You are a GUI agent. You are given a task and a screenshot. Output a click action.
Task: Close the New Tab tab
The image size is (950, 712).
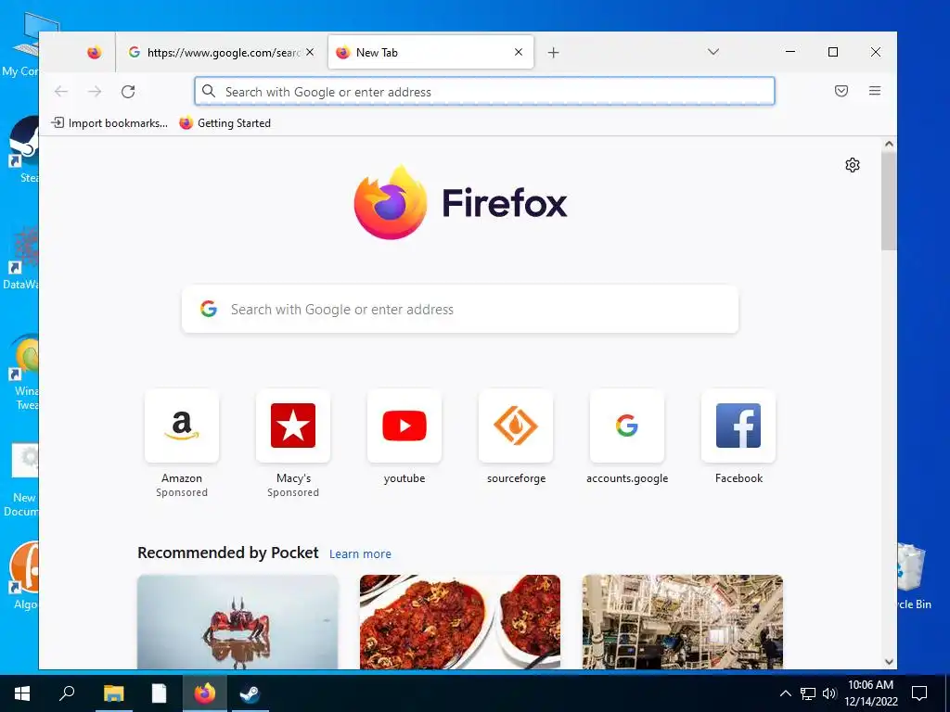(519, 53)
